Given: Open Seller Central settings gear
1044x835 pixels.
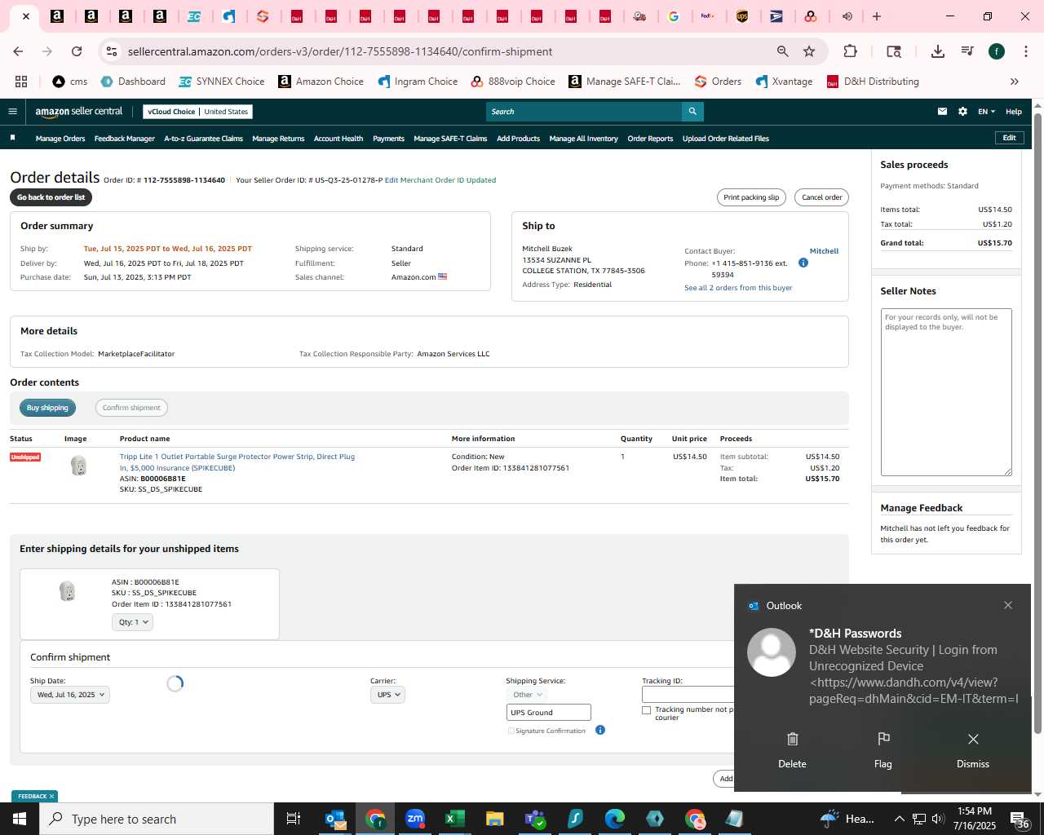Looking at the screenshot, I should (962, 112).
